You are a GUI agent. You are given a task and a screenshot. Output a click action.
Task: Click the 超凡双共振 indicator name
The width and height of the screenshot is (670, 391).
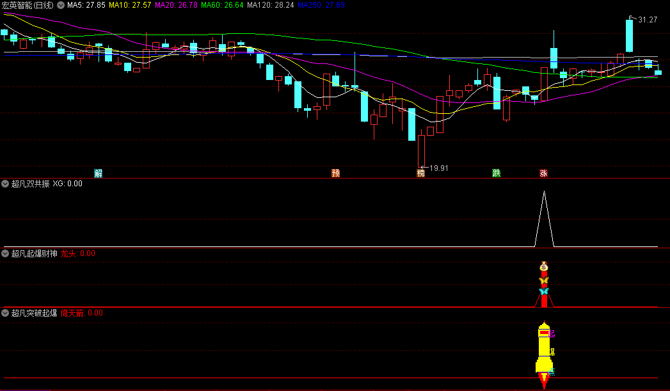coord(30,184)
